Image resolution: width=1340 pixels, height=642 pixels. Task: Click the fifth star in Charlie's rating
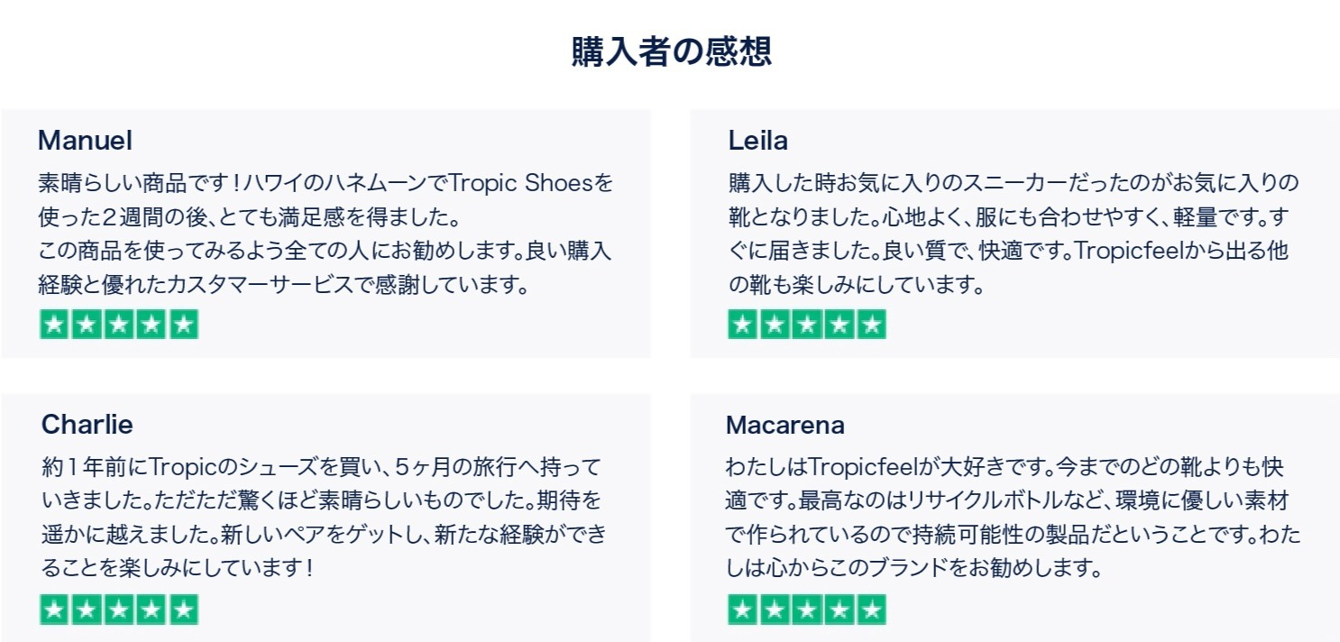pos(183,610)
